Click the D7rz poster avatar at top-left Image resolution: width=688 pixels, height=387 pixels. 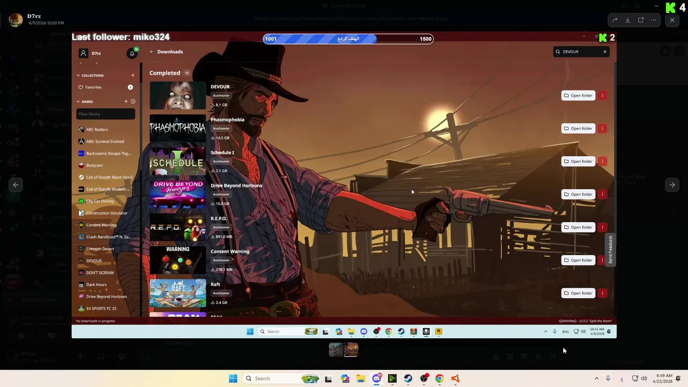click(16, 20)
